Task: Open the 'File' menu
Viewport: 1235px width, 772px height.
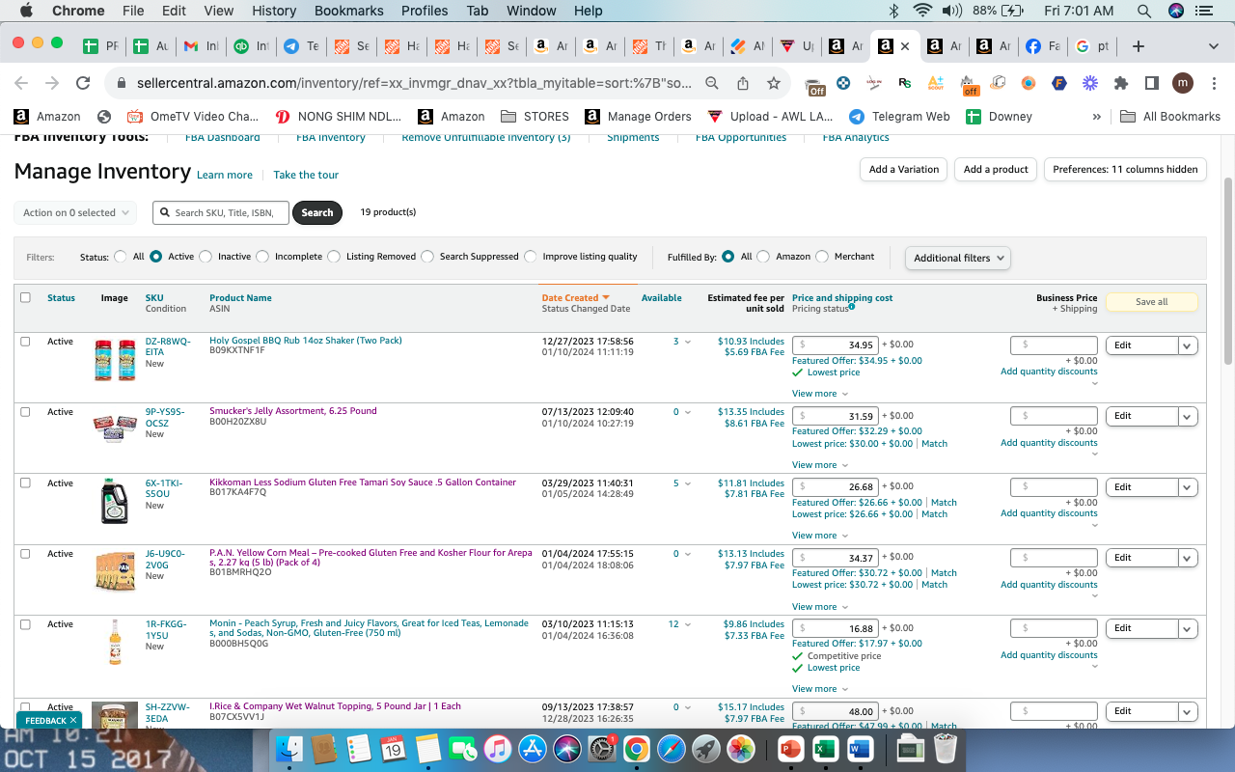Action: click(133, 11)
